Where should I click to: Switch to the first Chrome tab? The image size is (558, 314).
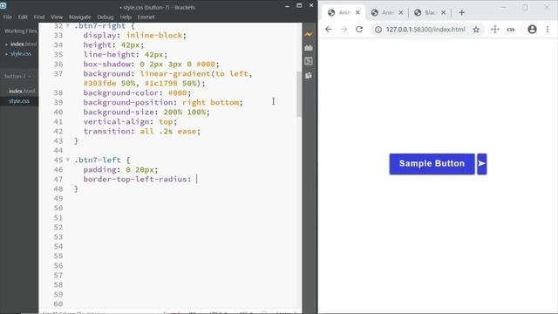tap(344, 13)
